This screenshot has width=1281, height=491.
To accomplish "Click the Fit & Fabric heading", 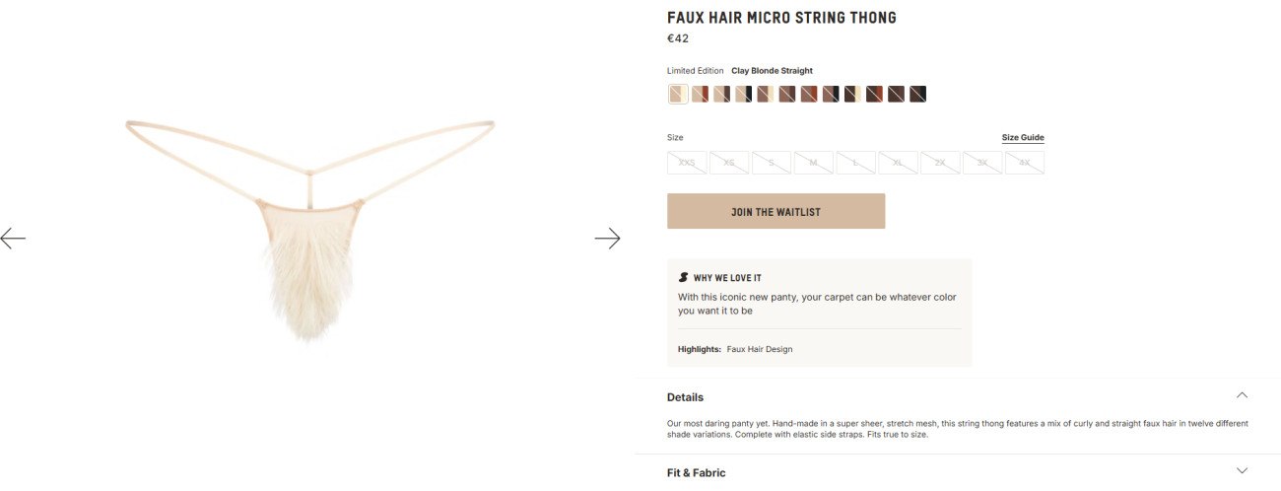I will 696,472.
